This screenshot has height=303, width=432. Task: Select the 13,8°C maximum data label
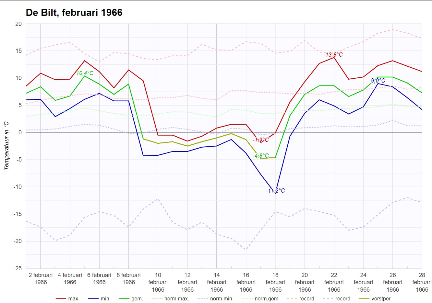[334, 55]
